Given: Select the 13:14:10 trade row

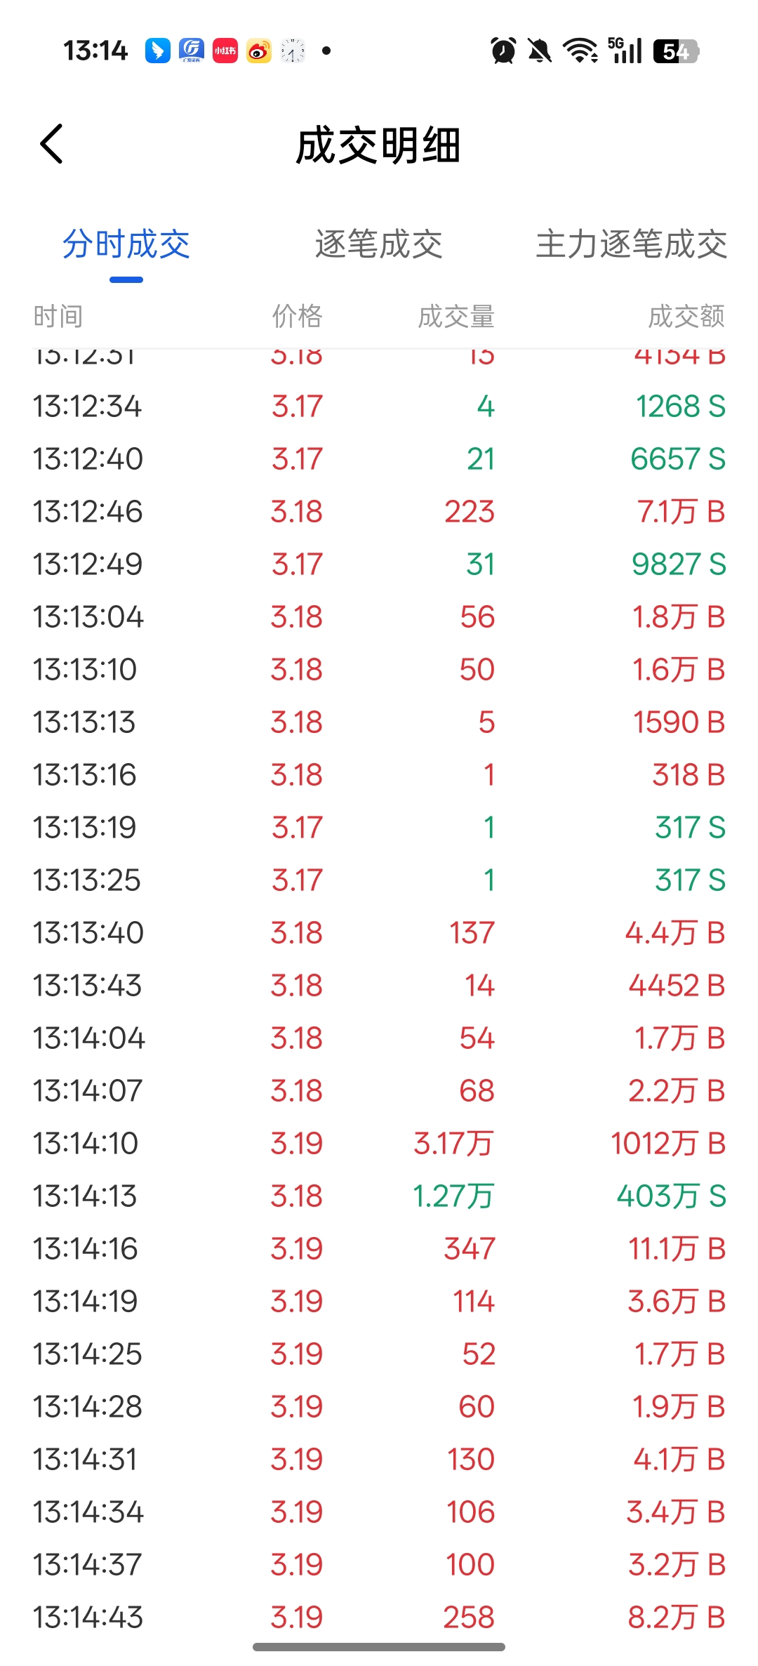Looking at the screenshot, I should point(379,1143).
